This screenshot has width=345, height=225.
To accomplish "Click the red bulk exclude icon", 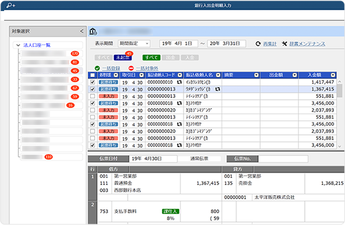I will point(131,69).
